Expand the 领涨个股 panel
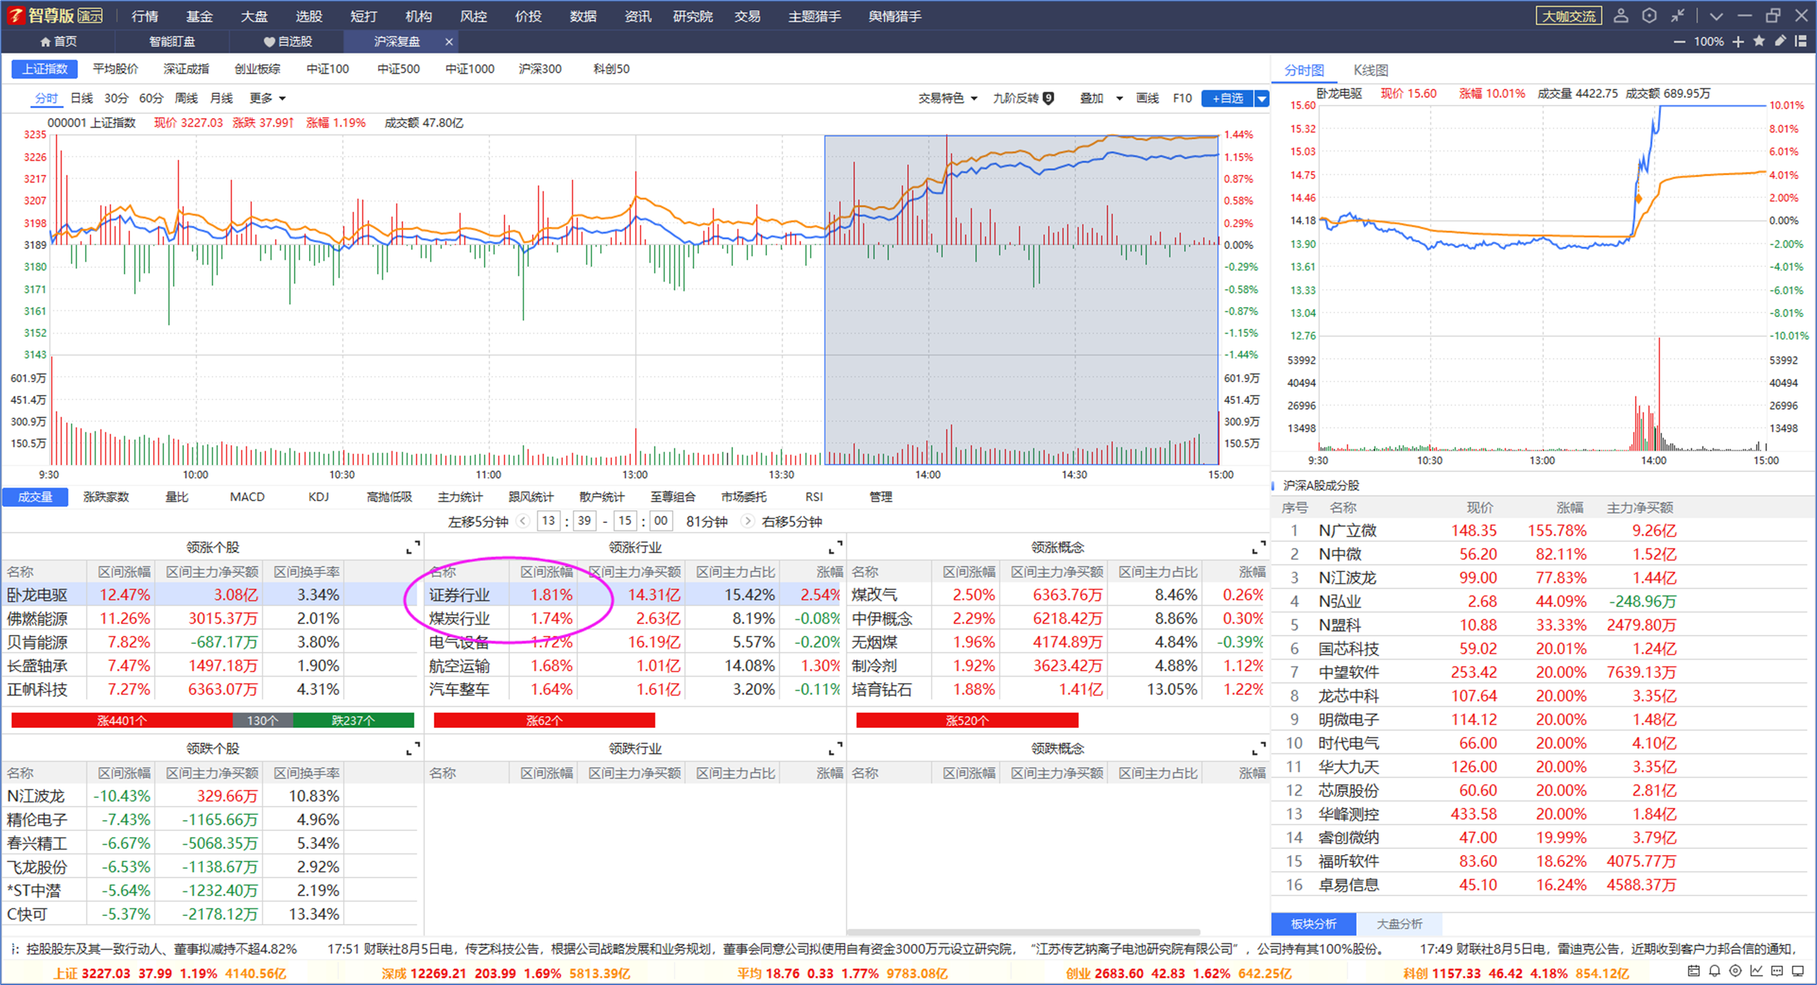The image size is (1817, 985). click(413, 547)
